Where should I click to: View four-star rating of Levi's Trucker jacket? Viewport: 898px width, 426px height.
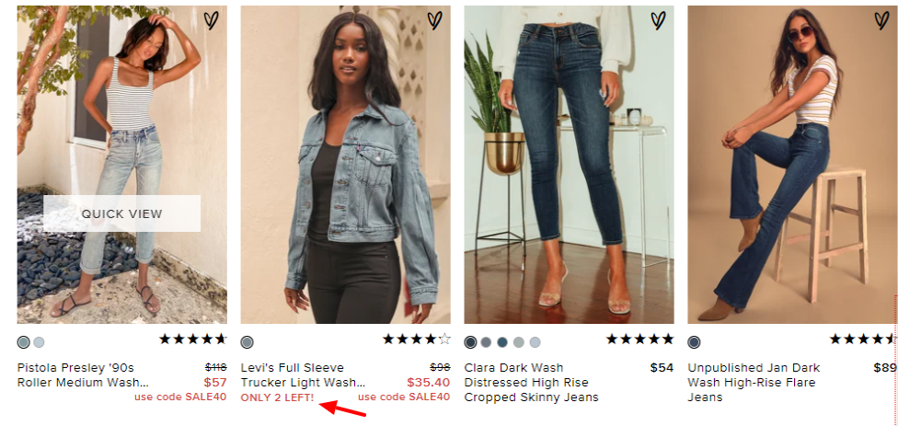417,339
